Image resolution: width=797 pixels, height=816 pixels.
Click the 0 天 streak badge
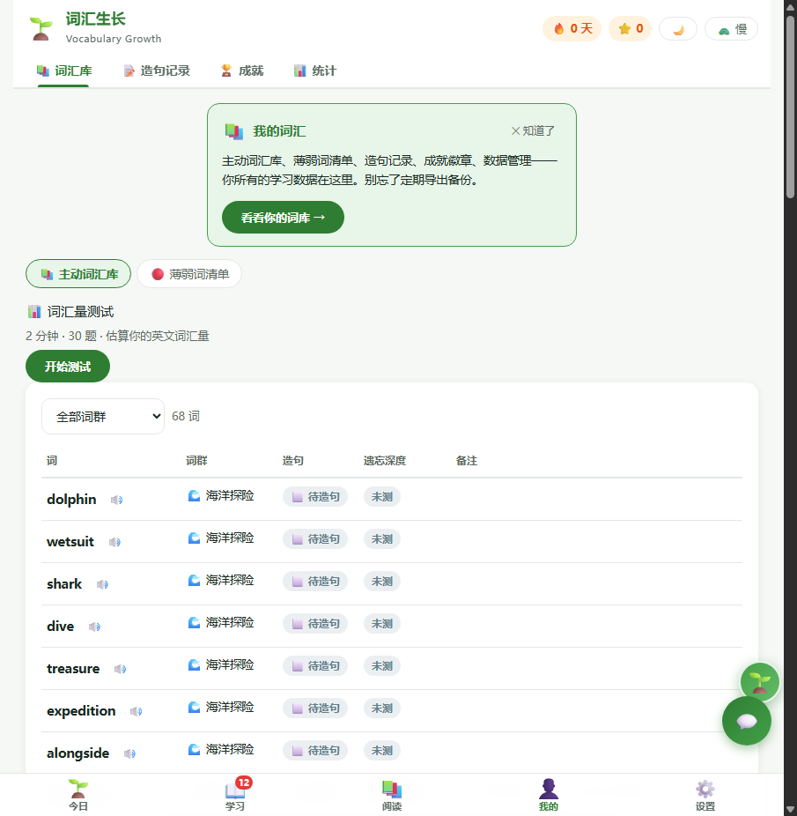572,28
